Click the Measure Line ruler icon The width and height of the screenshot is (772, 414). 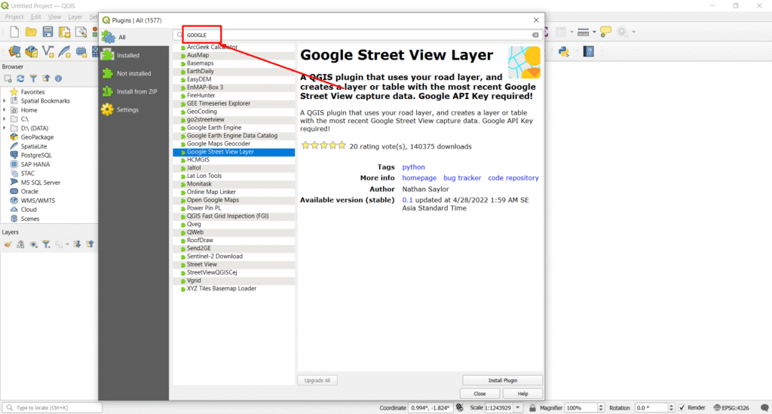583,32
